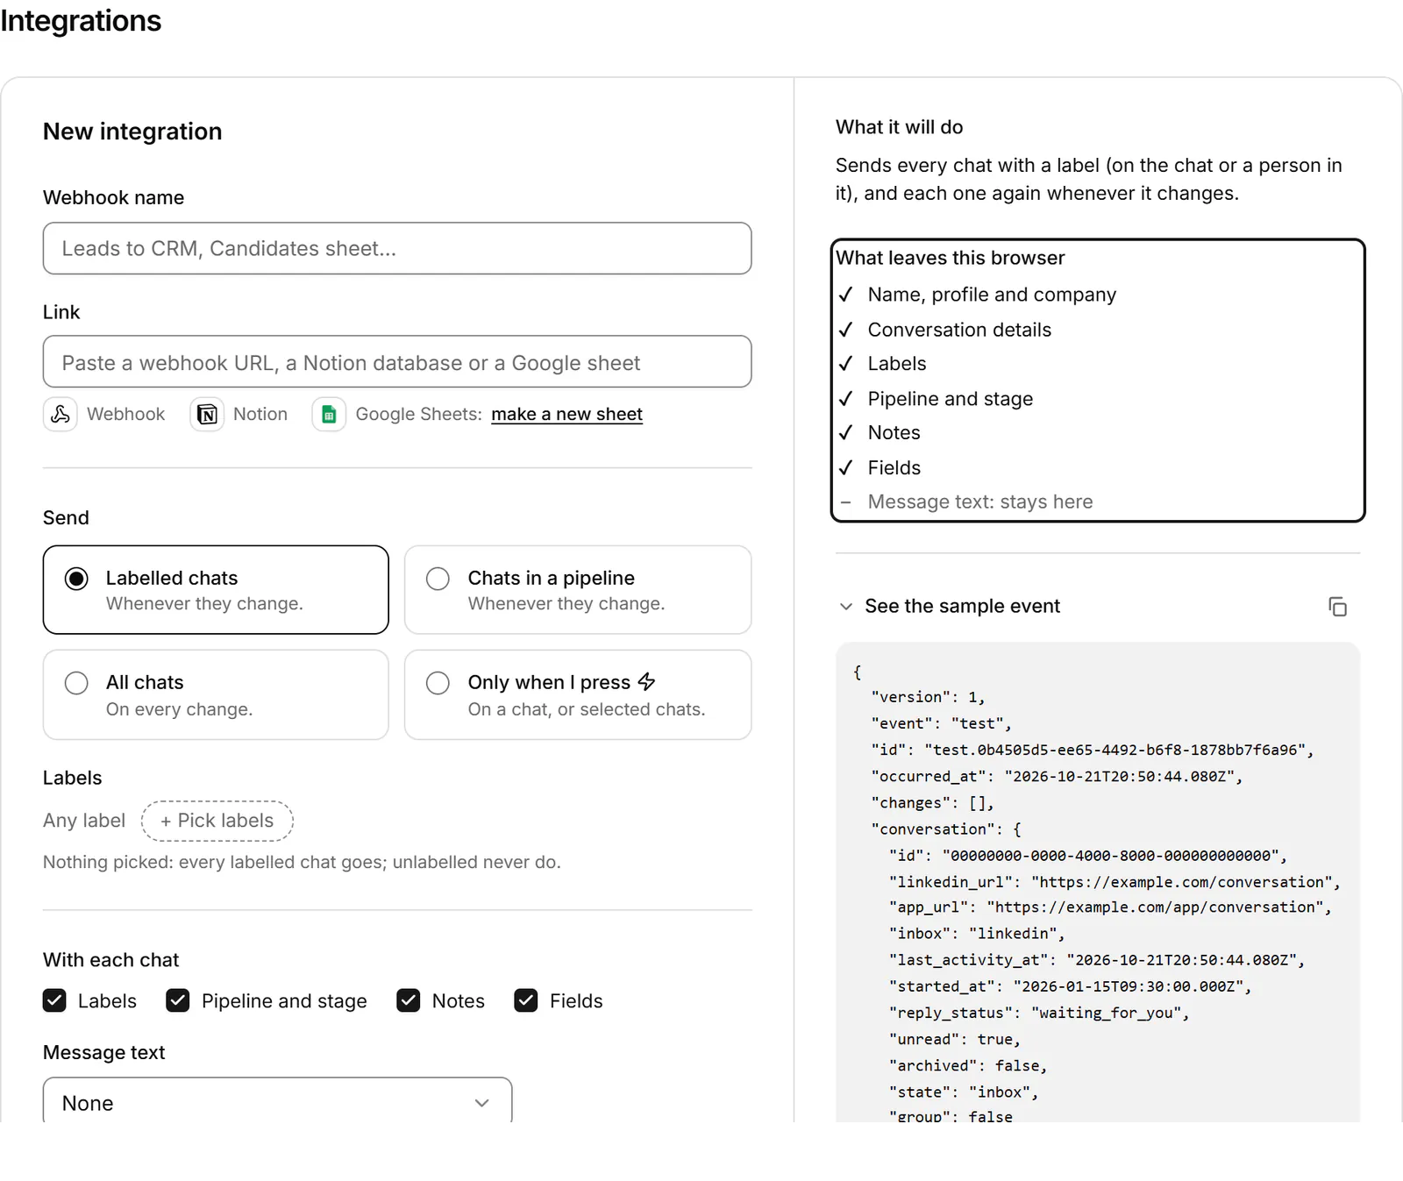Focus the Webhook name input field
The height and width of the screenshot is (1181, 1403).
397,248
